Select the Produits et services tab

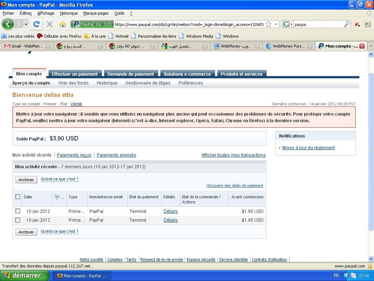click(241, 74)
